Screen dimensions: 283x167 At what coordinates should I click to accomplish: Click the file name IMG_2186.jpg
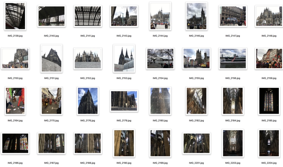[15, 163]
